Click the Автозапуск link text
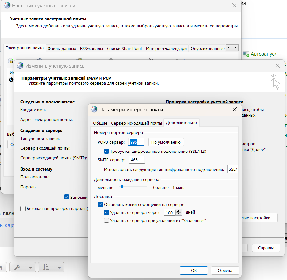Screen dimensions: 287x280 pos(264,54)
